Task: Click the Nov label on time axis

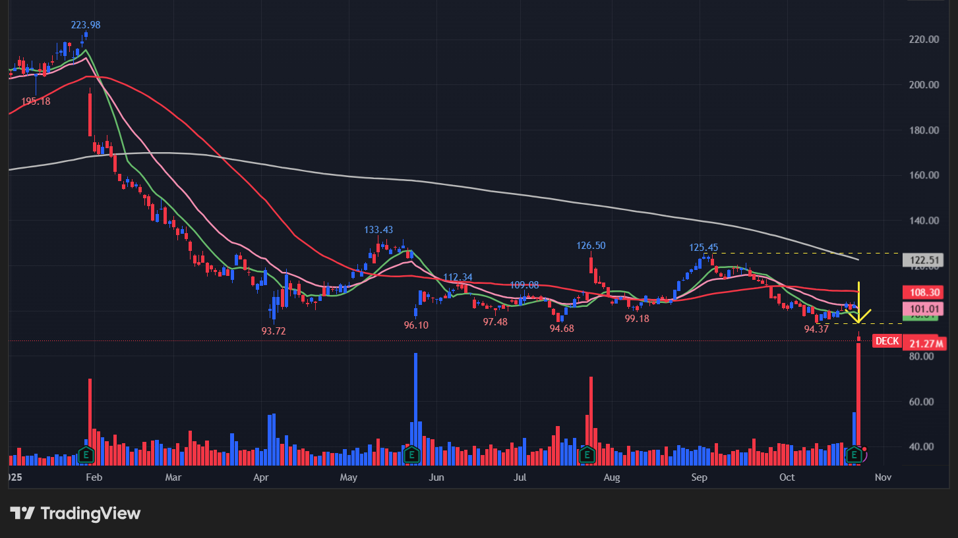Action: (883, 477)
